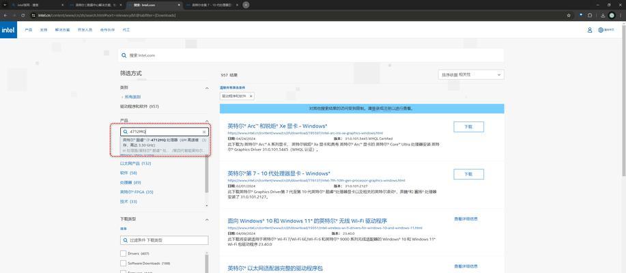Viewport: 626px width, 273px height.
Task: Filter by 以太网产品 (132)
Action: coord(135,163)
